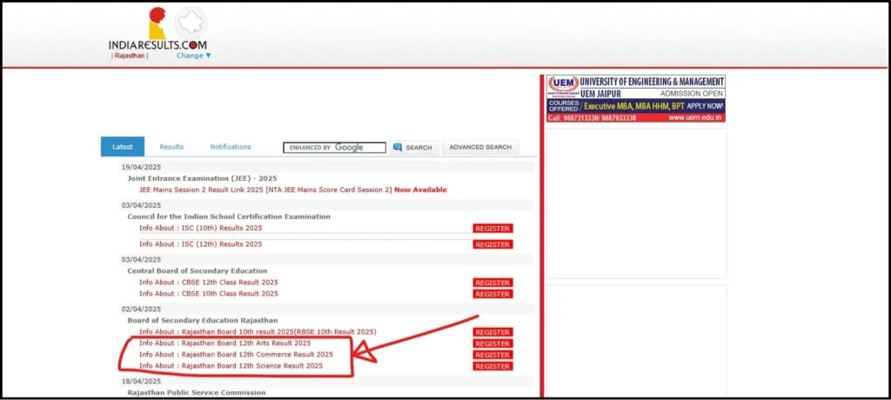891x400 pixels.
Task: Click the UEM logo in the banner
Action: click(x=563, y=86)
